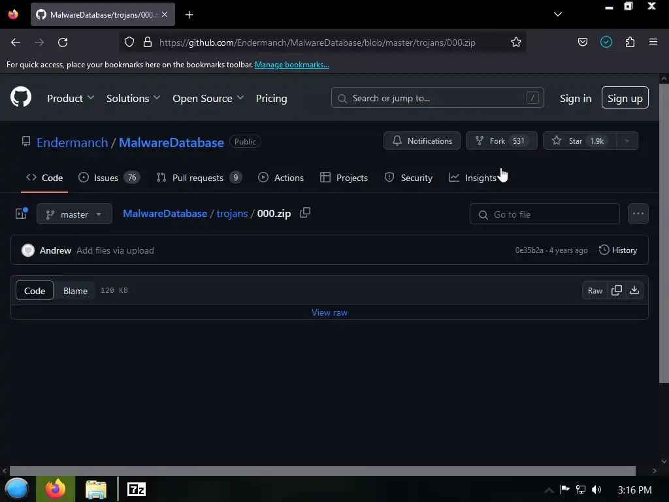Click the Firefox taskbar icon

[x=56, y=489]
